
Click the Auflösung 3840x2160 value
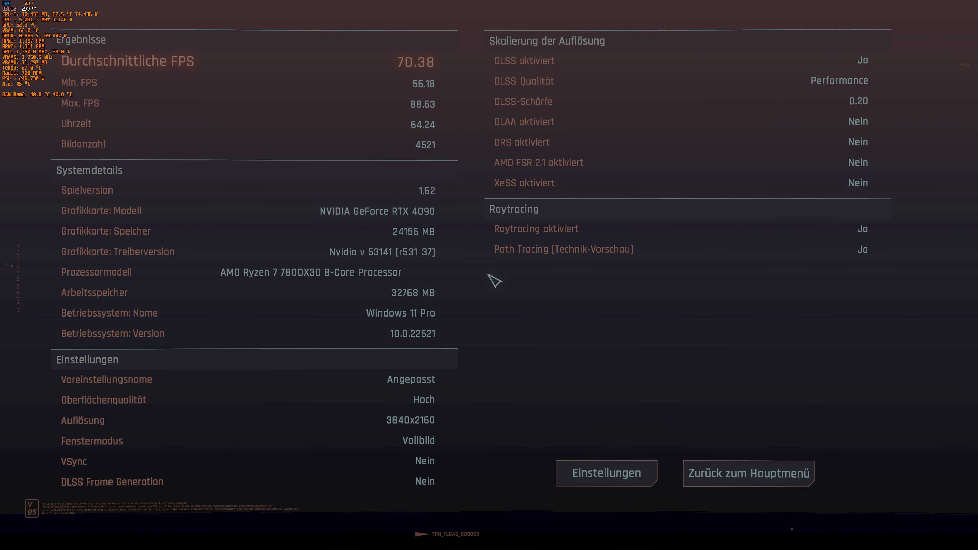(410, 420)
